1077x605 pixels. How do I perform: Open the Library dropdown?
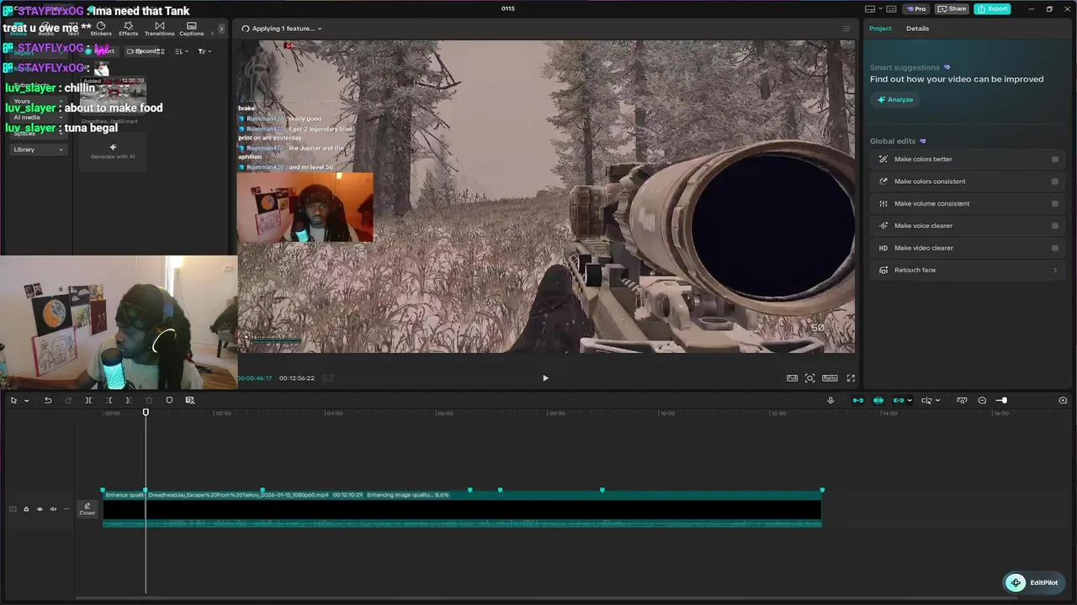(38, 150)
